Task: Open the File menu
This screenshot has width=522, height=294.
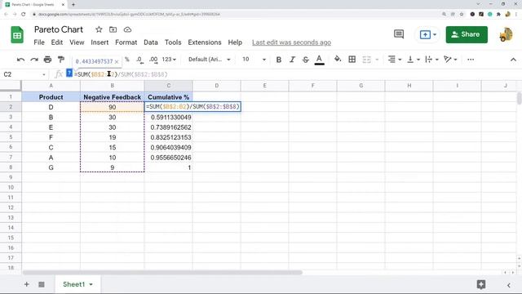Action: coord(39,42)
